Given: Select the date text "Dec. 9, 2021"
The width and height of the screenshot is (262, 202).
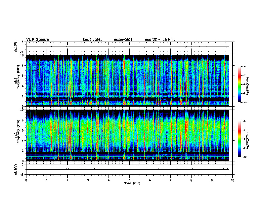Looking at the screenshot, I should pos(92,40).
